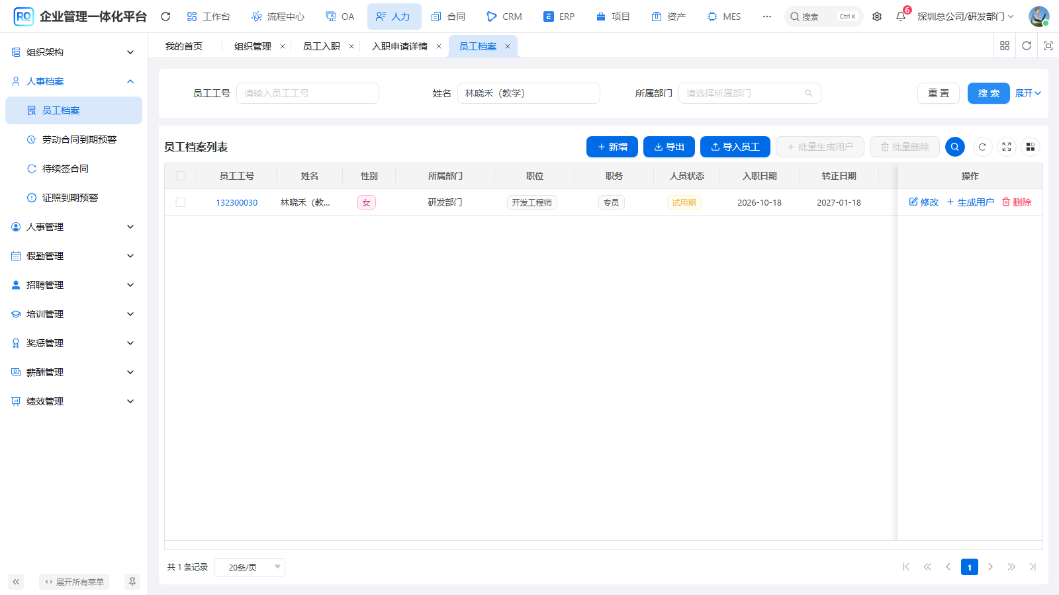
Task: Click the 新增 button
Action: click(x=612, y=147)
